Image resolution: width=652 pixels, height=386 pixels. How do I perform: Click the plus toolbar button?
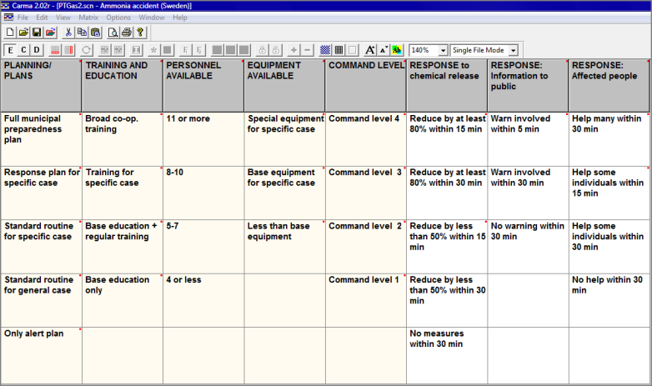pos(293,50)
